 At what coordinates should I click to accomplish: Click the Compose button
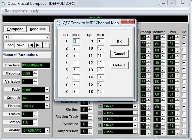click(15, 29)
